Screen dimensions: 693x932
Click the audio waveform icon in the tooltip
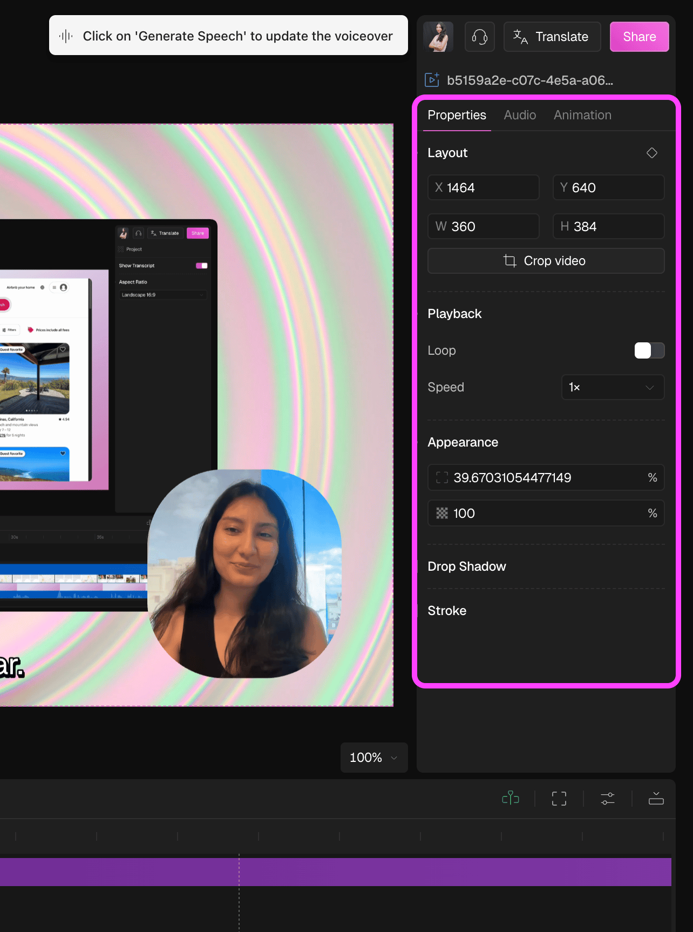66,36
